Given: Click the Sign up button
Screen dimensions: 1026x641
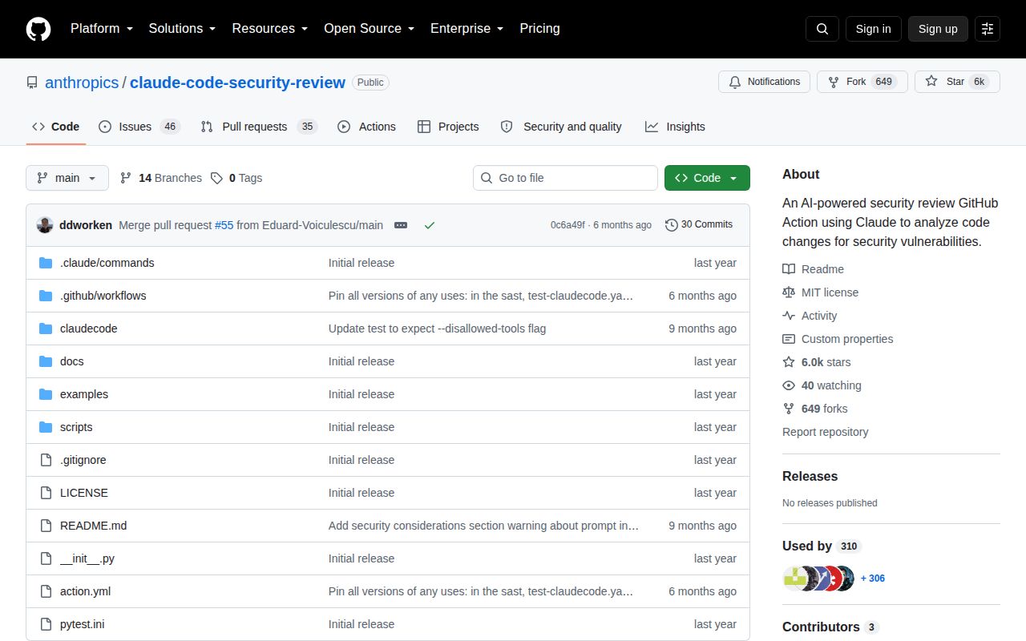Looking at the screenshot, I should coord(938,29).
